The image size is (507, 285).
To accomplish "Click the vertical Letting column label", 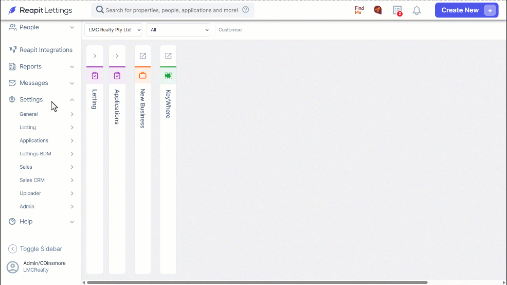I will [95, 99].
